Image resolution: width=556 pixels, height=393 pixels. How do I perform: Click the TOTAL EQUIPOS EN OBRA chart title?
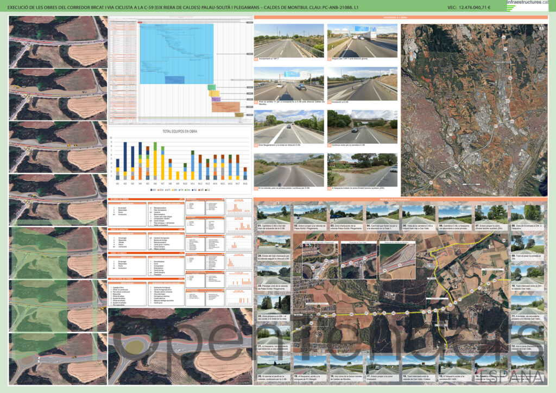pyautogui.click(x=181, y=132)
